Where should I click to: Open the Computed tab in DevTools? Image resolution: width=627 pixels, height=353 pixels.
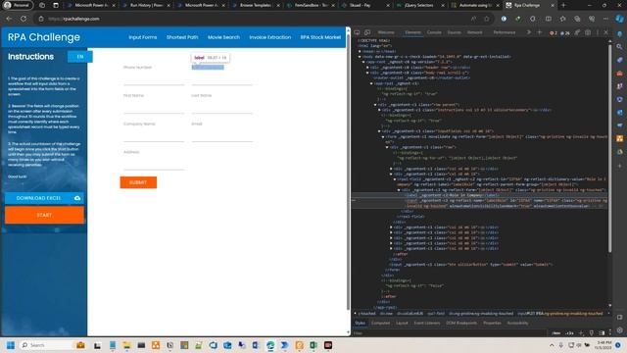pyautogui.click(x=380, y=323)
